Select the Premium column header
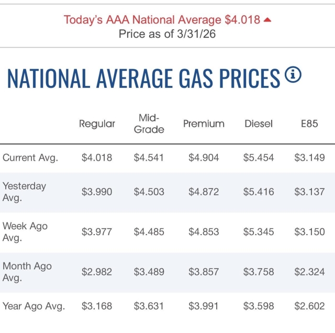This screenshot has width=335, height=333. [x=204, y=124]
